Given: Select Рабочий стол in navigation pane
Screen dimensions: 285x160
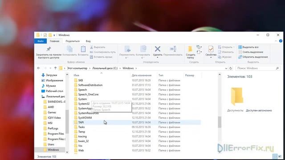Looking at the screenshot, I should click(52, 91).
